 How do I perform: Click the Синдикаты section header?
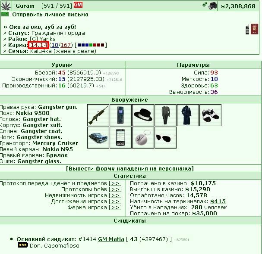tap(129, 221)
